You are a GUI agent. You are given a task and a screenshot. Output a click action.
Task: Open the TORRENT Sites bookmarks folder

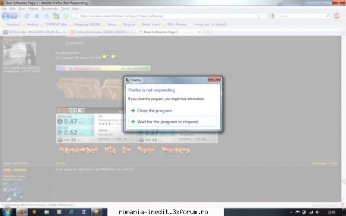pos(54,24)
